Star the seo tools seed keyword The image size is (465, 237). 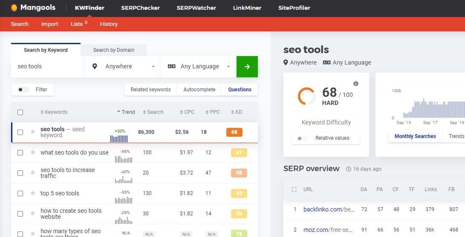pyautogui.click(x=33, y=132)
